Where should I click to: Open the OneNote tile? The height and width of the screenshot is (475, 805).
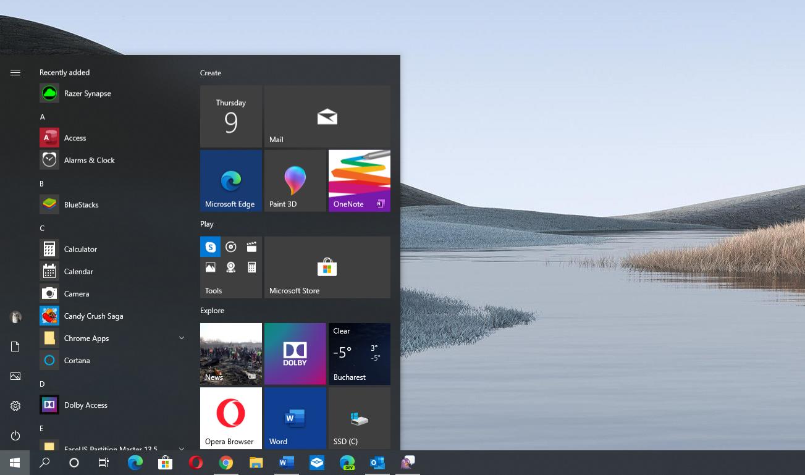360,181
